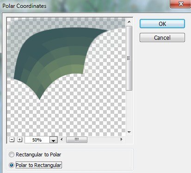Confirm the filter with OK
Image resolution: width=191 pixels, height=173 pixels.
(x=162, y=24)
